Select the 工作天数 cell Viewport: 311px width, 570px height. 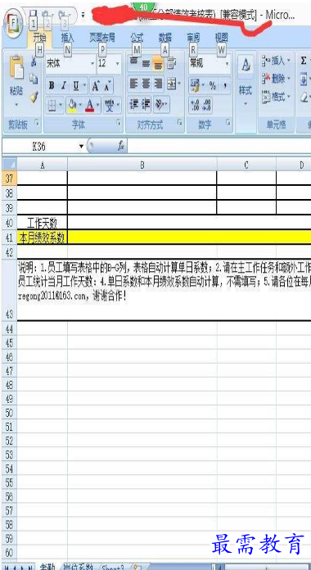(x=42, y=223)
